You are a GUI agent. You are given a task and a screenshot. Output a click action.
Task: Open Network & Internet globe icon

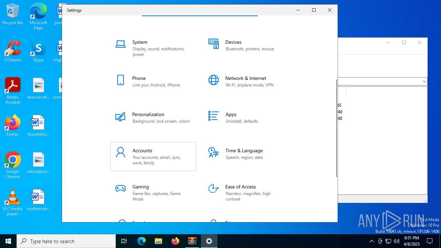point(214,80)
